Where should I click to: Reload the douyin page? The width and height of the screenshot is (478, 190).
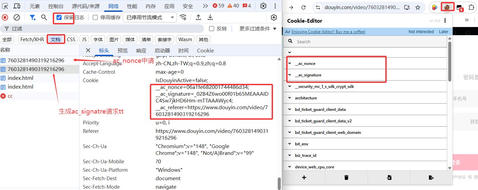pyautogui.click(x=303, y=7)
